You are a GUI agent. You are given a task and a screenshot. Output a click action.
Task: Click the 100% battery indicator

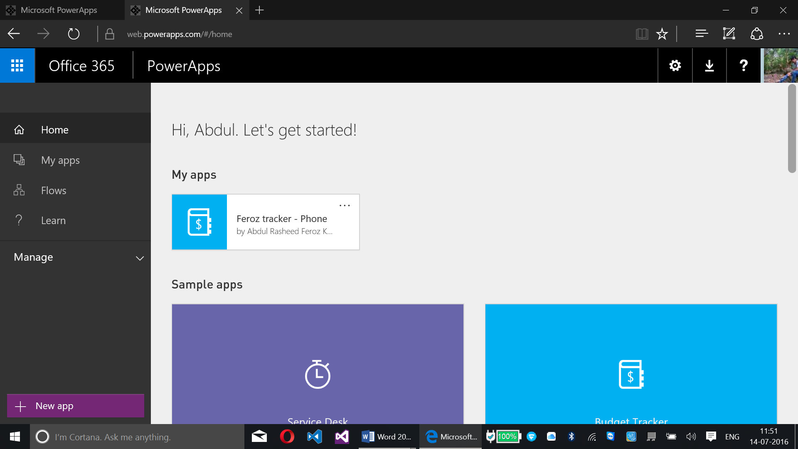coord(508,437)
